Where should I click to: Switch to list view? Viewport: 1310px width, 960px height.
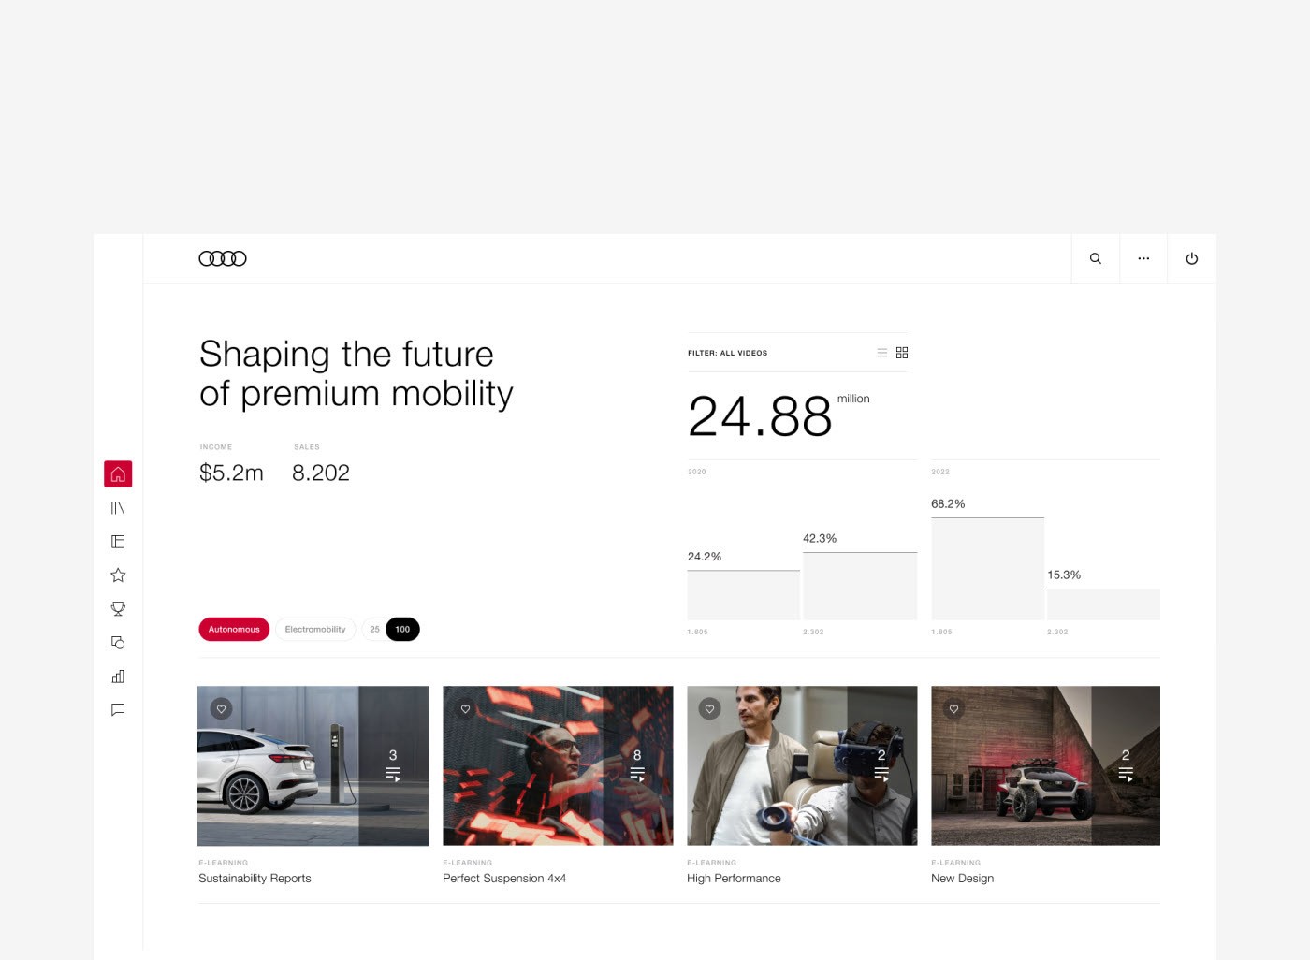point(881,353)
